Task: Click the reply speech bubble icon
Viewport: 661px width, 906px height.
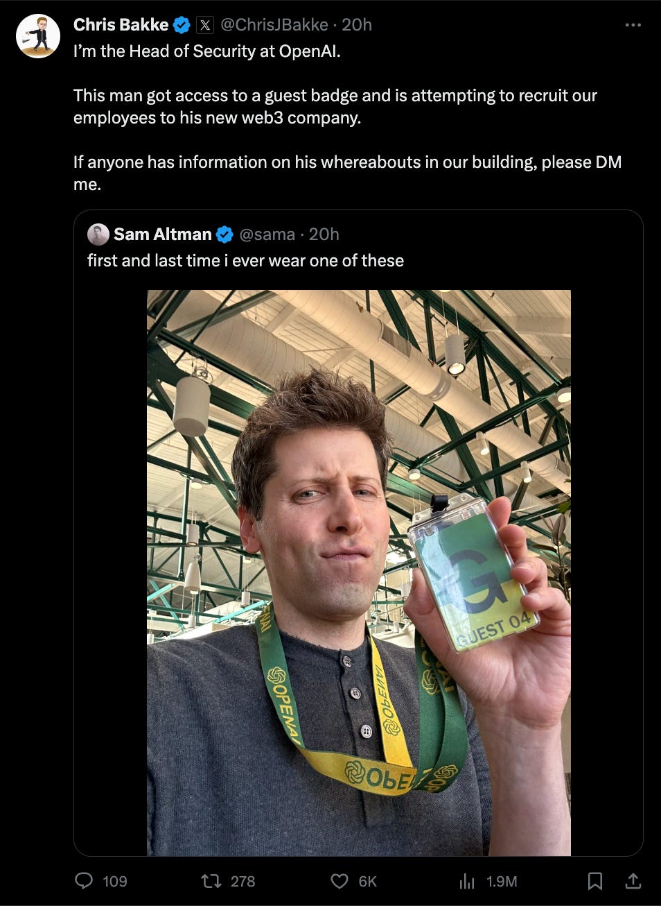Action: click(x=84, y=880)
